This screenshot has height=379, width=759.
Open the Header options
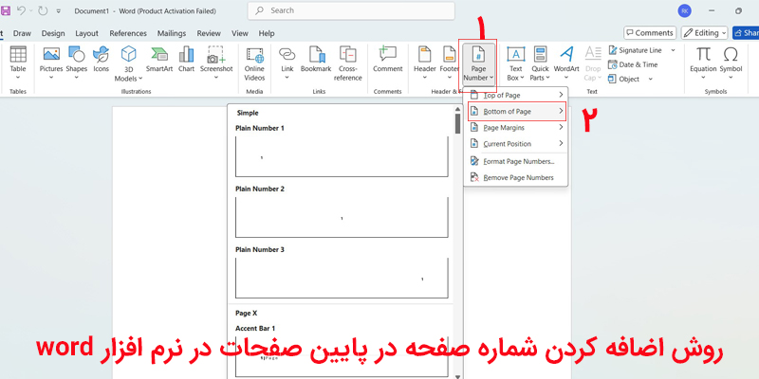pos(424,63)
